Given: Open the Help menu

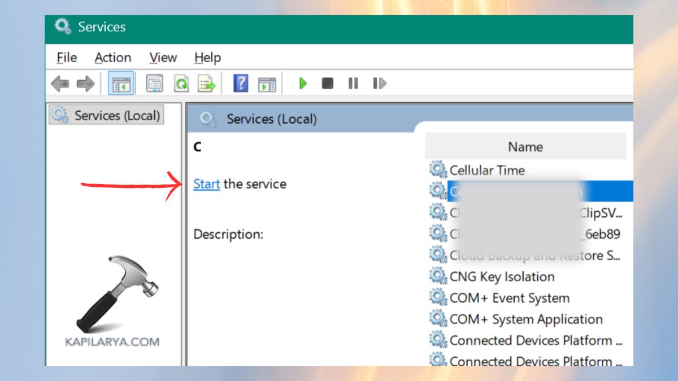Looking at the screenshot, I should click(x=207, y=58).
